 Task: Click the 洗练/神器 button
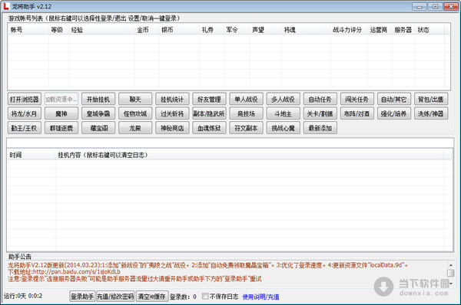pos(431,113)
